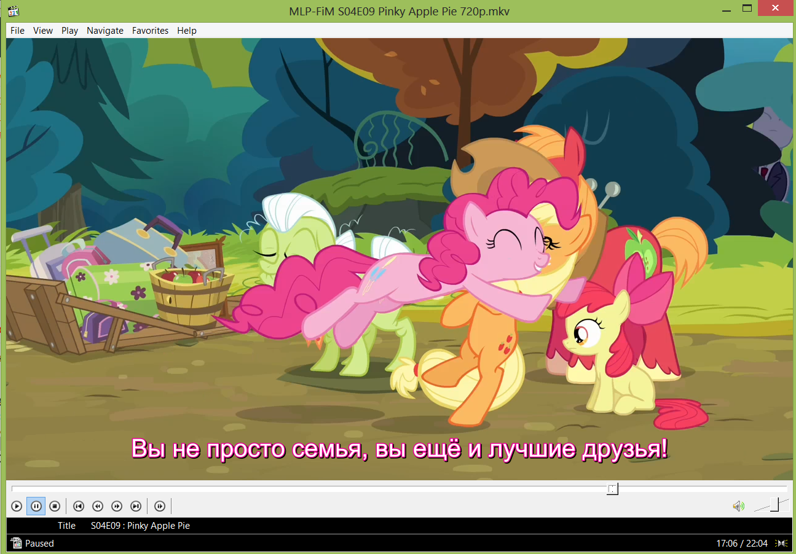Click the audio channel icon in status bar
The width and height of the screenshot is (796, 554).
(x=781, y=543)
